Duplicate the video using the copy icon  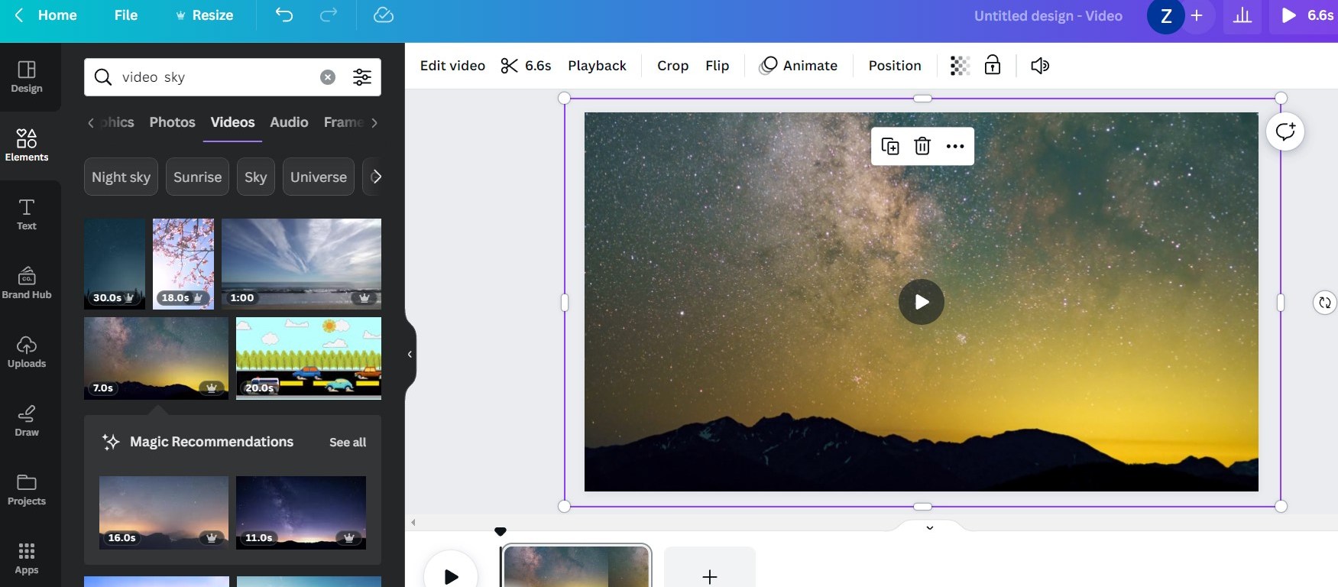(x=890, y=146)
